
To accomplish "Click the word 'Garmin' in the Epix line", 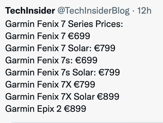I will point(20,108).
